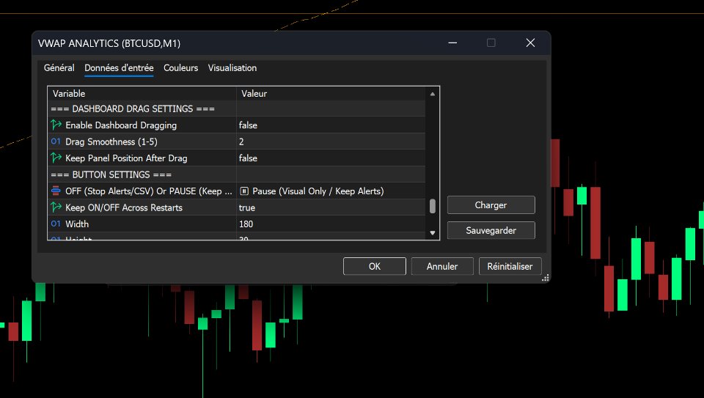Reset inputs with the Réinitialiser button
This screenshot has width=704, height=398.
510,266
